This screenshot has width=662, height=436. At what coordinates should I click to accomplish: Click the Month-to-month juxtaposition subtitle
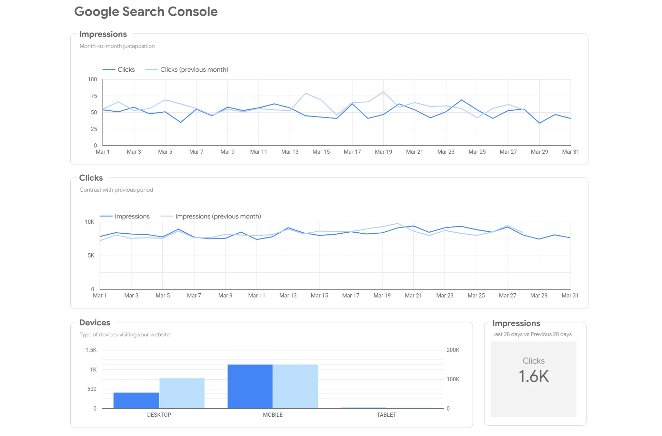click(x=117, y=46)
